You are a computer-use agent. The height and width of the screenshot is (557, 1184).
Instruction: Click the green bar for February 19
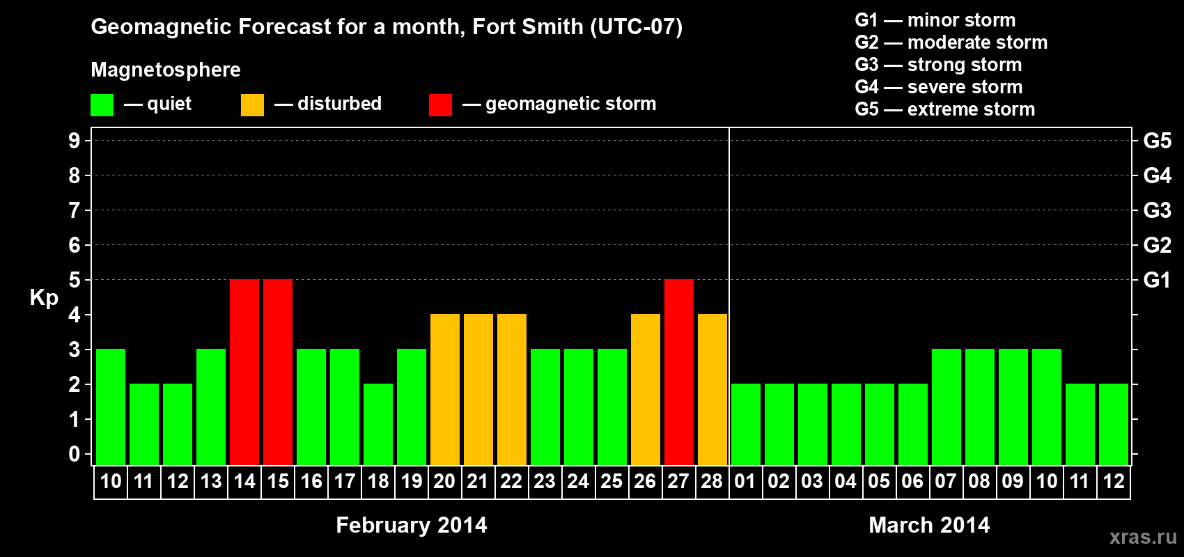coord(412,407)
